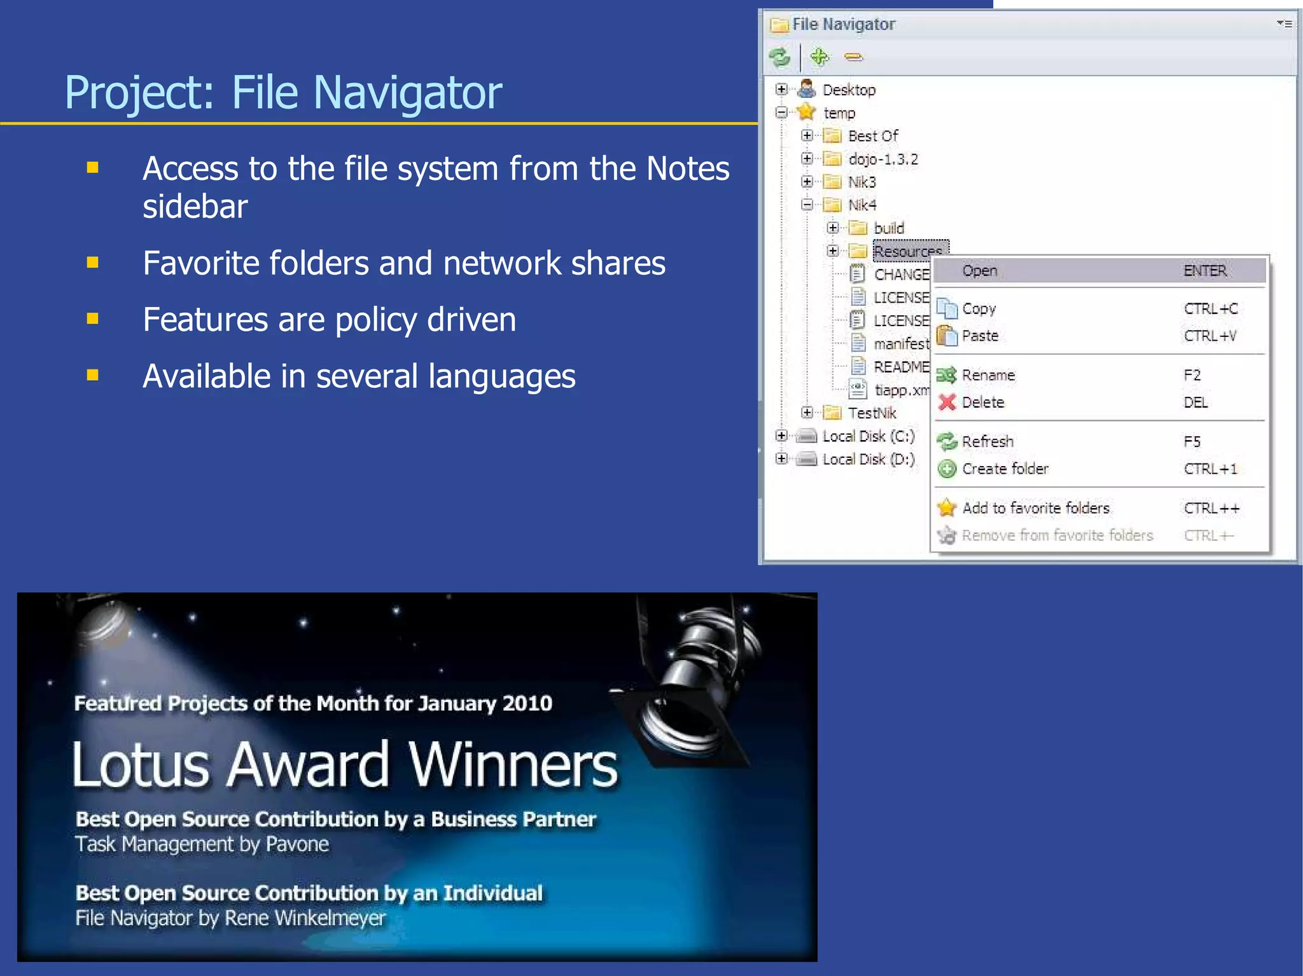Choose Rename from the context menu
The height and width of the screenshot is (976, 1303).
pos(1100,375)
